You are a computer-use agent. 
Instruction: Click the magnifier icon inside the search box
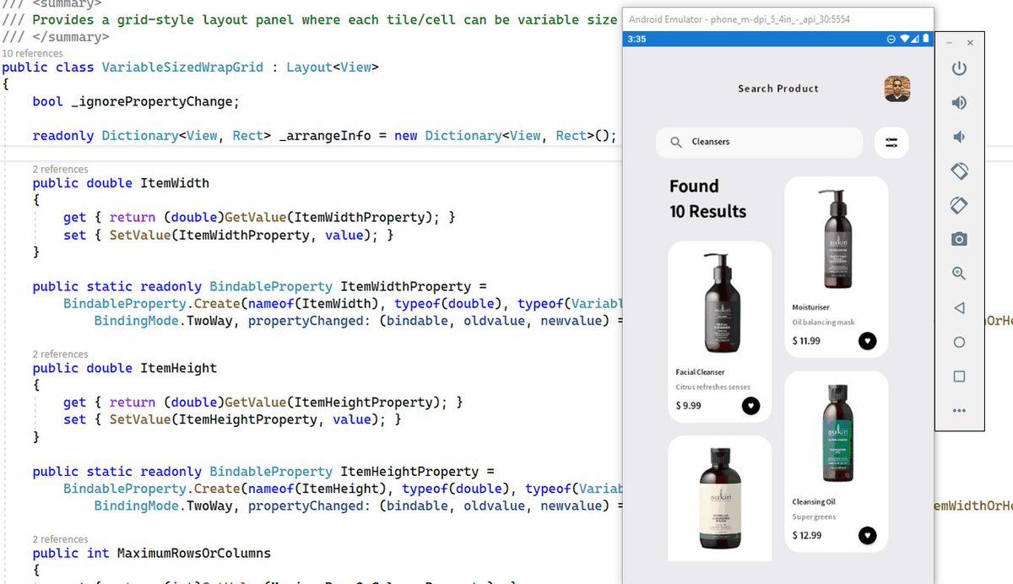click(x=676, y=143)
